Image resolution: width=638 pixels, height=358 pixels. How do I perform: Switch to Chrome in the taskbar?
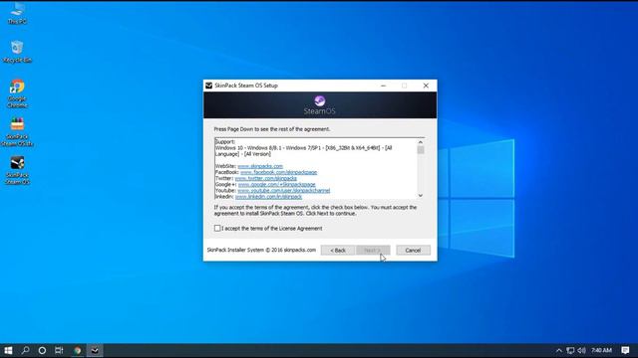[78, 350]
